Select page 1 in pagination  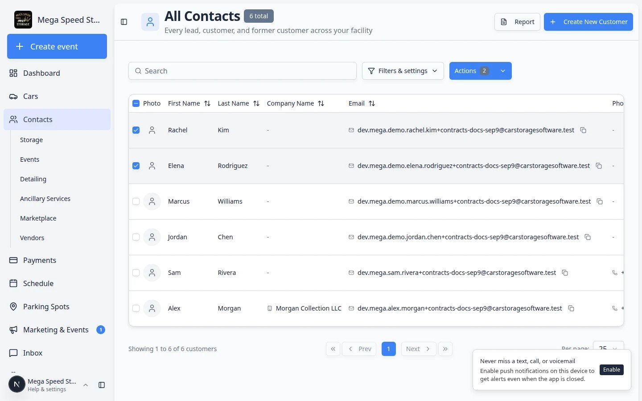(x=389, y=349)
